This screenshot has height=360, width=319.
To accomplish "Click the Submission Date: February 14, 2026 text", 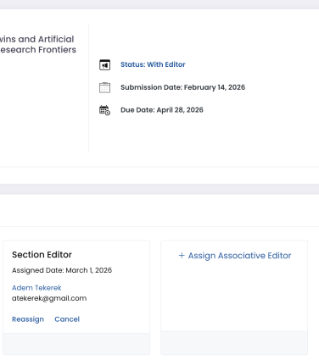I will pos(182,87).
